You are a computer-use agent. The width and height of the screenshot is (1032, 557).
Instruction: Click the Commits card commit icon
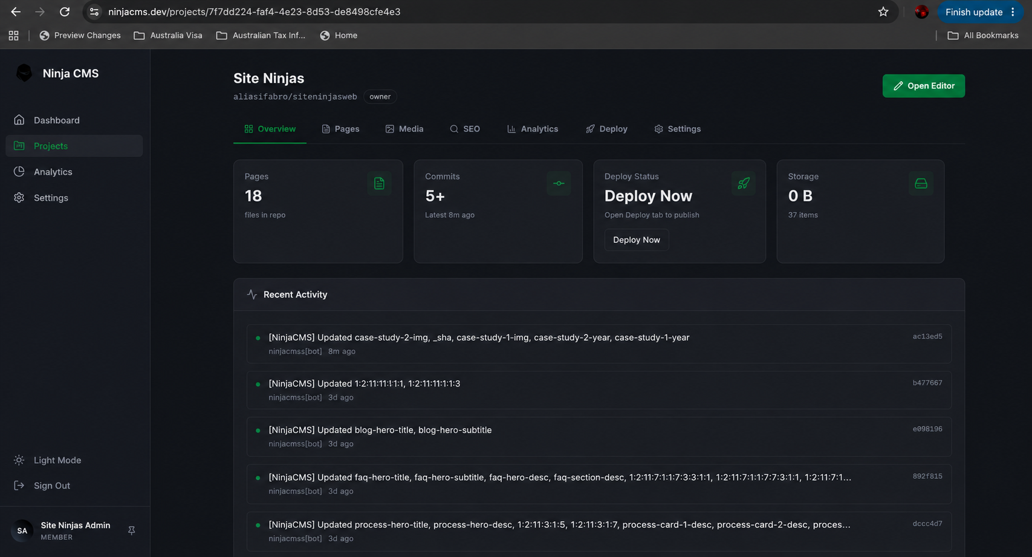559,183
